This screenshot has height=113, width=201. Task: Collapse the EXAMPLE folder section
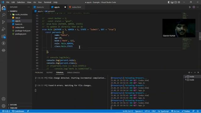[x=19, y=11]
